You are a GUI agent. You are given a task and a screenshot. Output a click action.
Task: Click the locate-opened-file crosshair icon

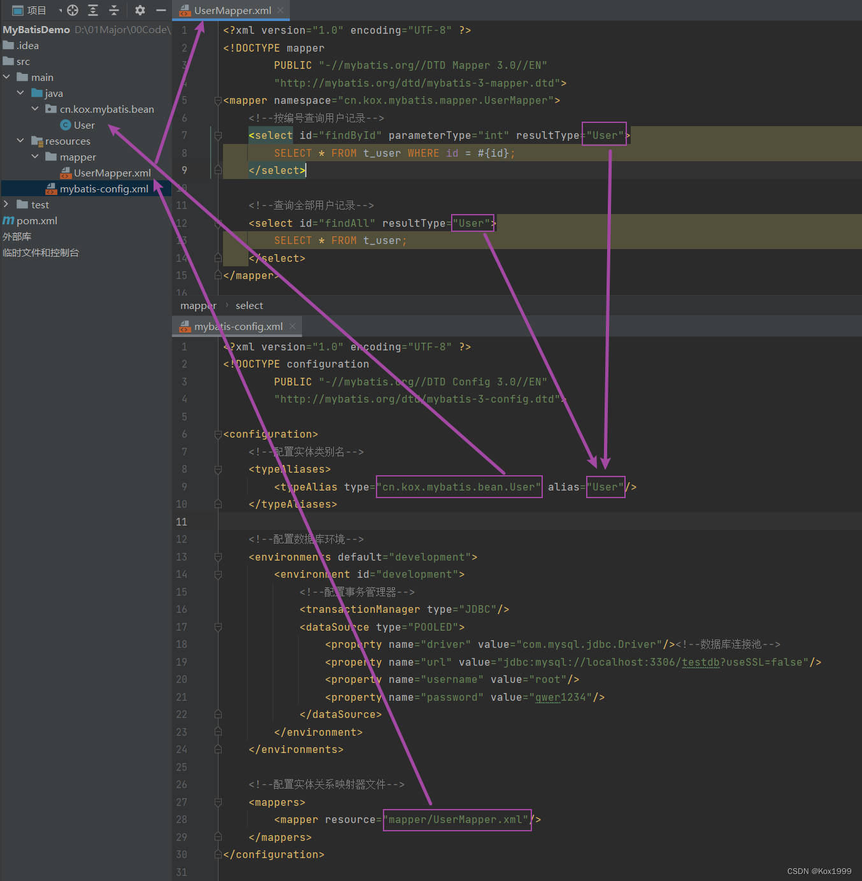[73, 10]
